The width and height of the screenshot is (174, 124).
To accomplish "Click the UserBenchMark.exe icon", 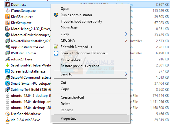I will 8,114.
